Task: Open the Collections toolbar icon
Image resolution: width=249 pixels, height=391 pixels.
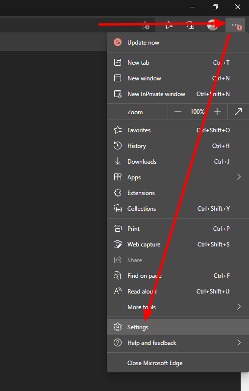Action: tap(191, 25)
